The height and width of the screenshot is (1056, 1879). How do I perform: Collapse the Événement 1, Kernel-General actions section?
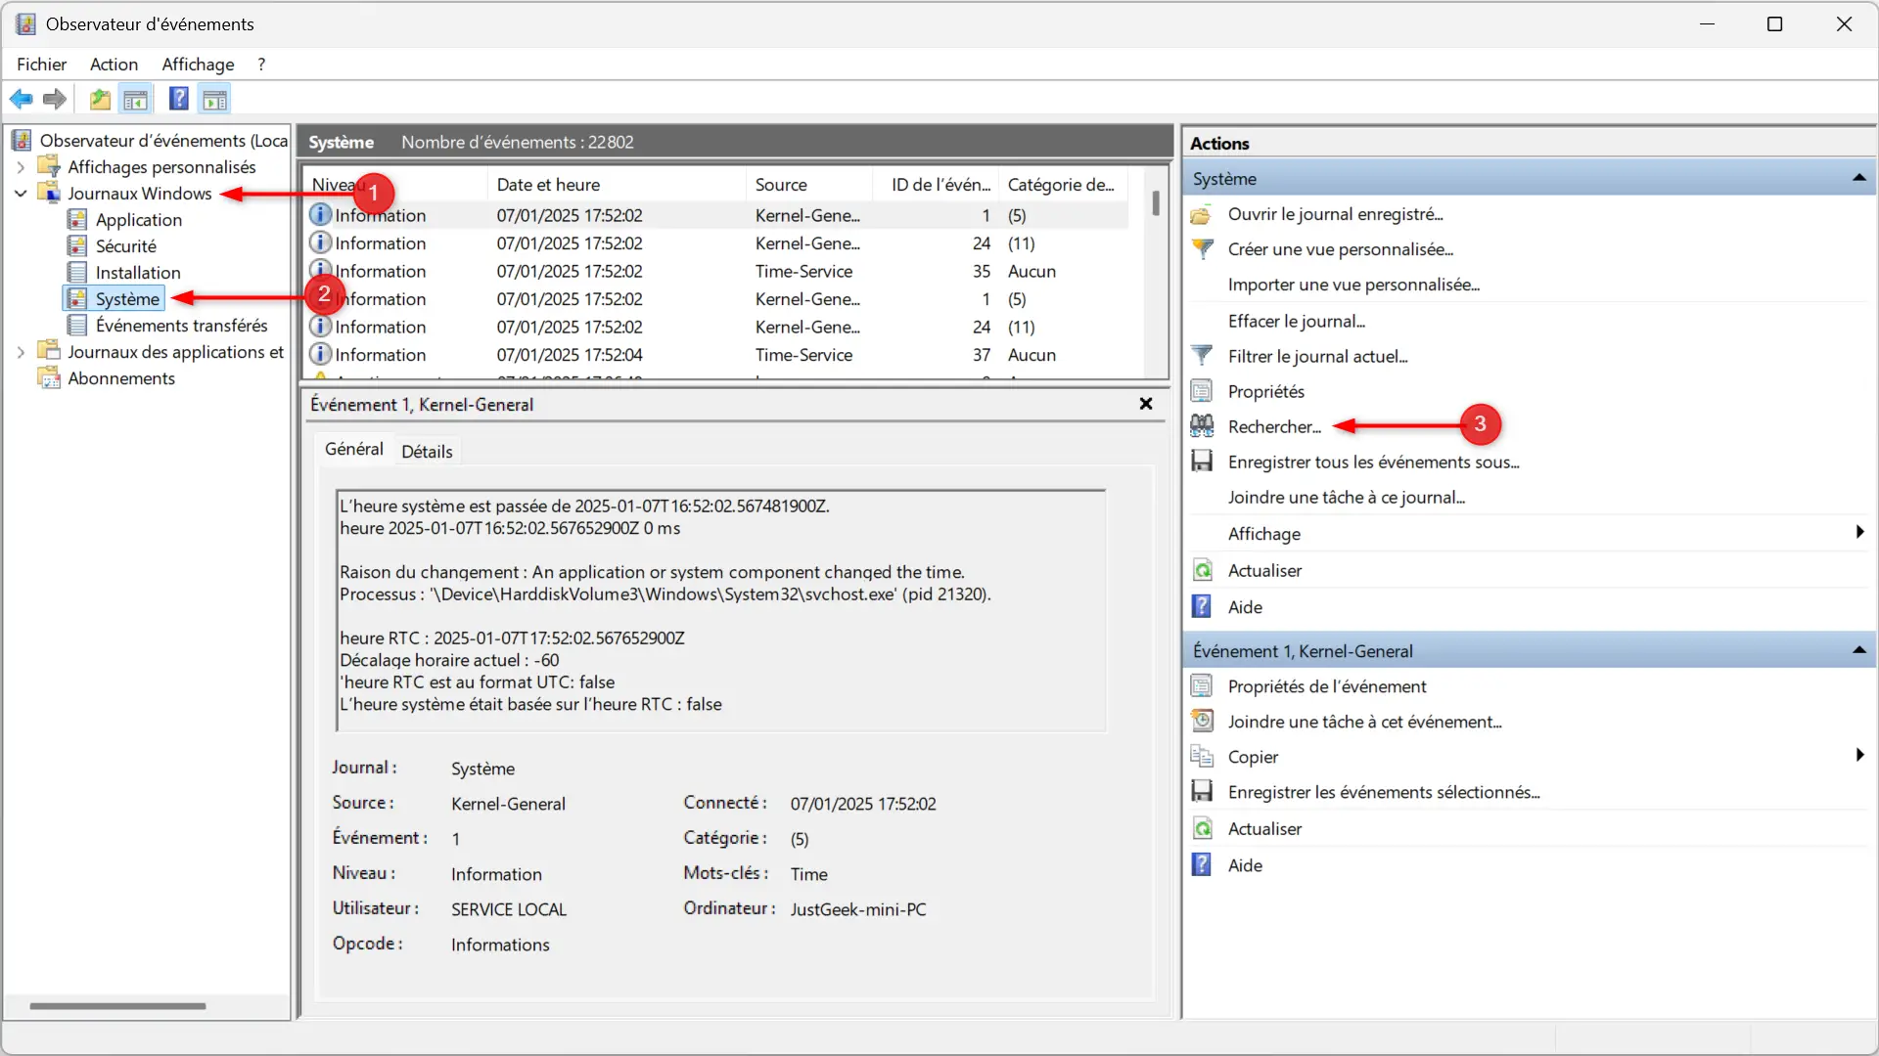point(1858,650)
